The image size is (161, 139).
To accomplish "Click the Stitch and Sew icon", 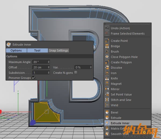I will point(107,100).
